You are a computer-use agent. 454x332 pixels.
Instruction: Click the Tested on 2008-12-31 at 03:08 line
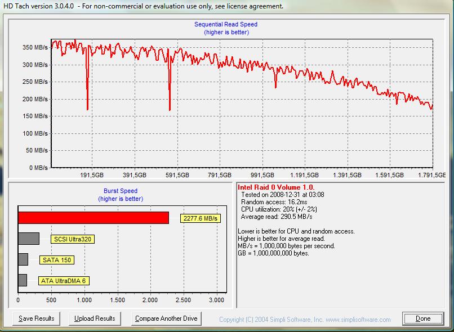pos(283,195)
